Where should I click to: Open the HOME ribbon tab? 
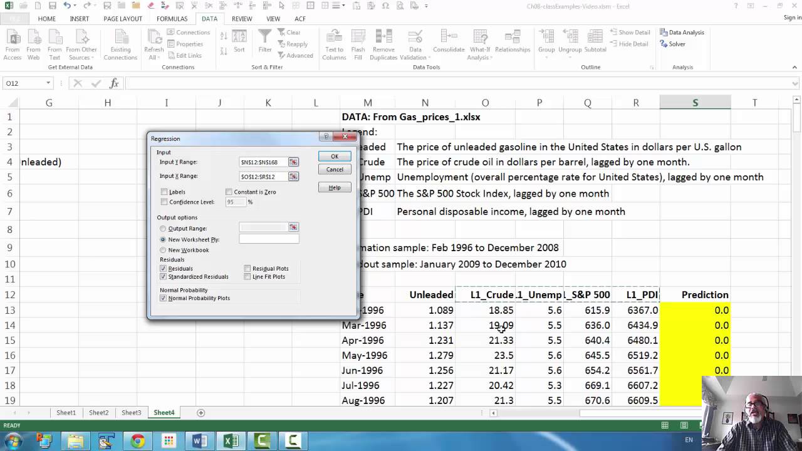point(47,19)
